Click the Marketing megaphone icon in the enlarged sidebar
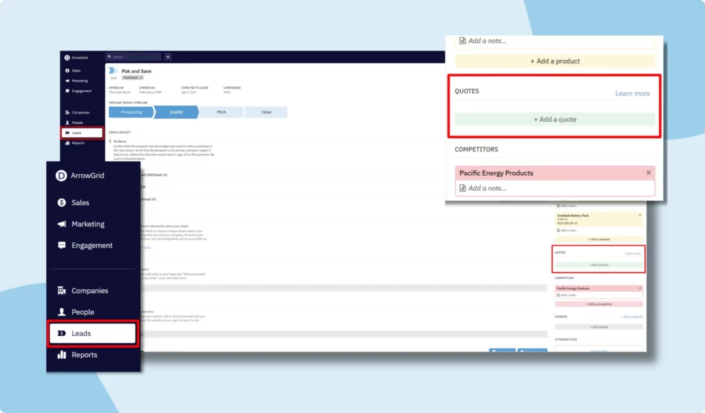 pos(61,224)
